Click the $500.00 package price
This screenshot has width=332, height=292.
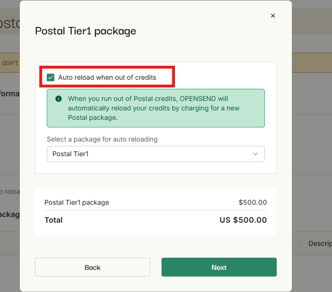coord(252,202)
